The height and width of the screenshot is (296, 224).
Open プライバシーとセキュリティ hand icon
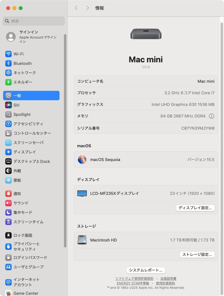coord(8,246)
